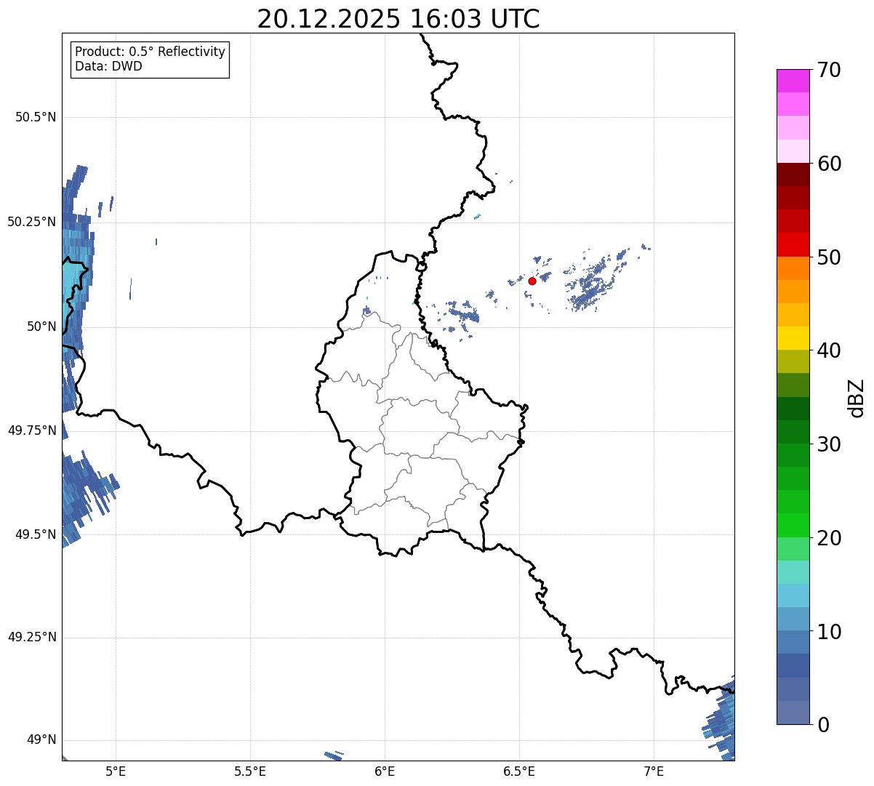The image size is (874, 786).
Task: Click the colorbar tick label 40
Action: [x=829, y=350]
